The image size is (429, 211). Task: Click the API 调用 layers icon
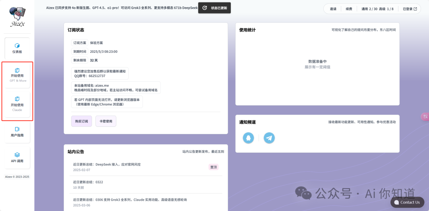coord(17,155)
